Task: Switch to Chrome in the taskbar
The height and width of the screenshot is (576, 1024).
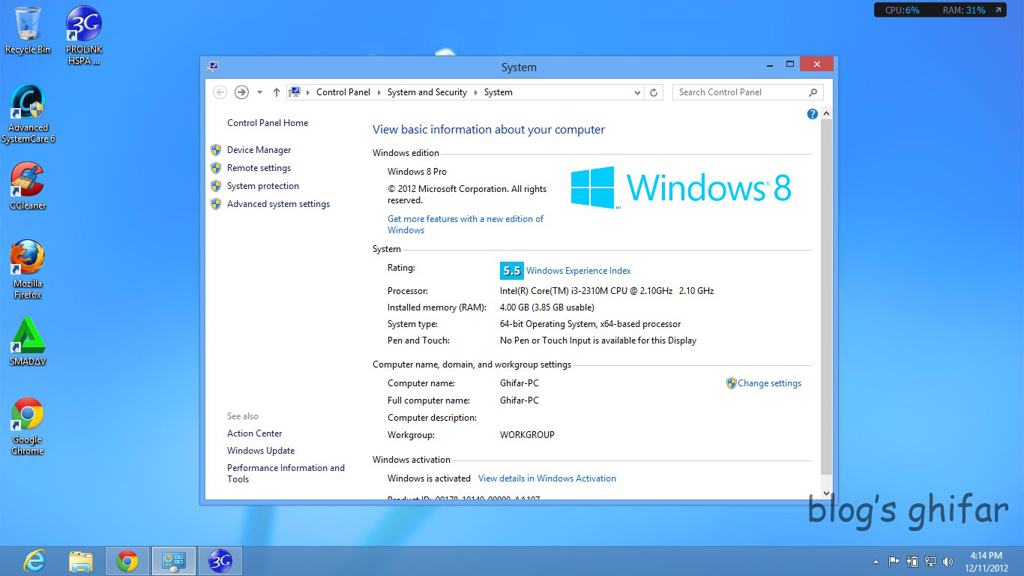Action: pos(127,560)
